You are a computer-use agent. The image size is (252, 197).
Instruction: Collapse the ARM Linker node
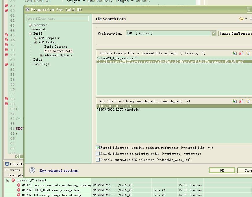36,42
